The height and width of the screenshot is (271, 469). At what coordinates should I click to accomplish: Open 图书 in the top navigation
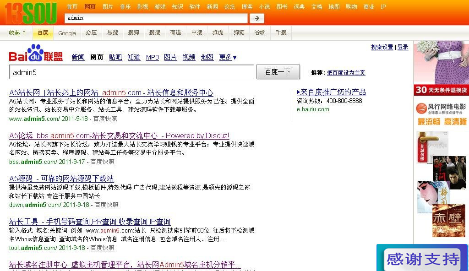pyautogui.click(x=282, y=6)
